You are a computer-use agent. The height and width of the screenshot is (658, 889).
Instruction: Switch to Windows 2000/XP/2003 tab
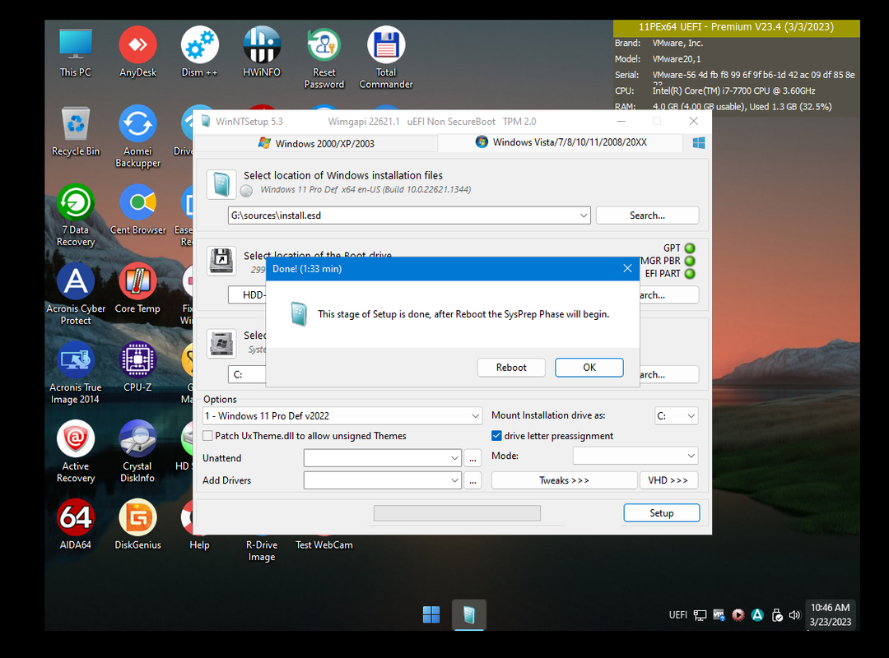316,143
